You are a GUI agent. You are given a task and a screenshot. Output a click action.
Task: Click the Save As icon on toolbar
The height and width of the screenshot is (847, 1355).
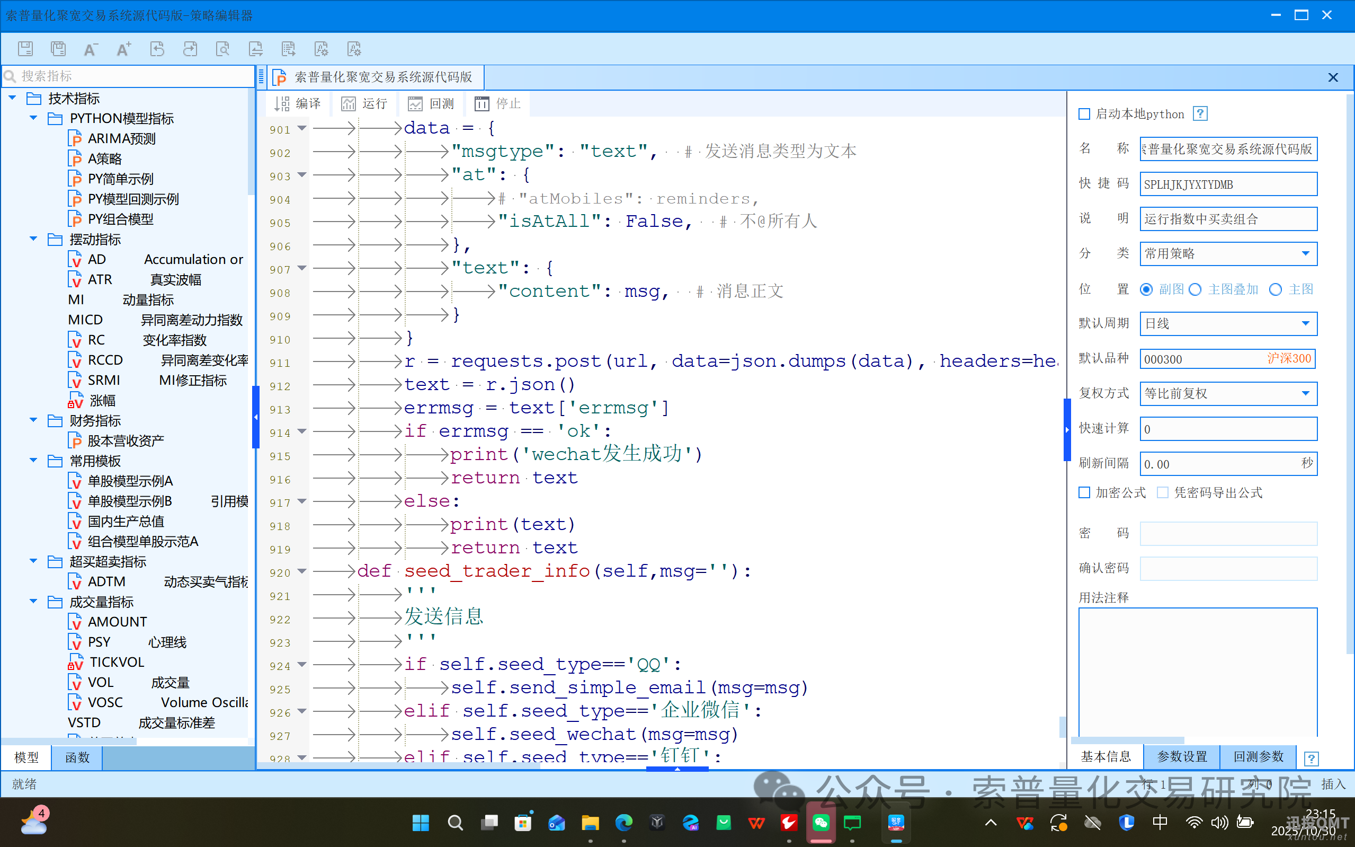click(x=58, y=49)
